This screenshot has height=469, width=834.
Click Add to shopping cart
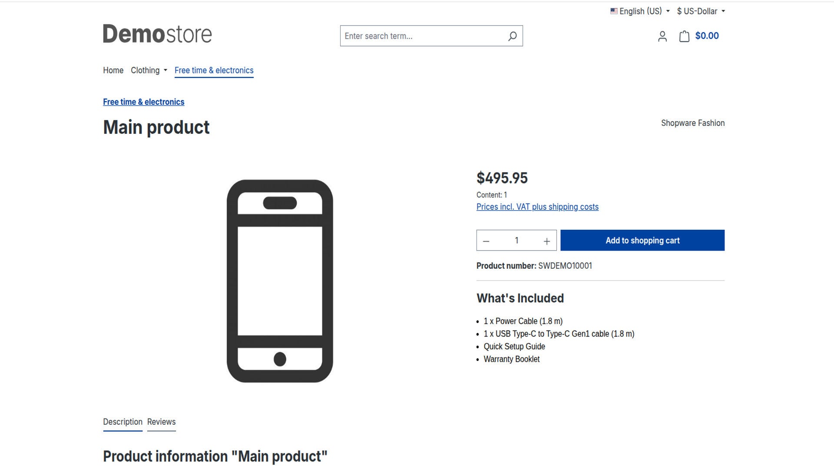642,241
